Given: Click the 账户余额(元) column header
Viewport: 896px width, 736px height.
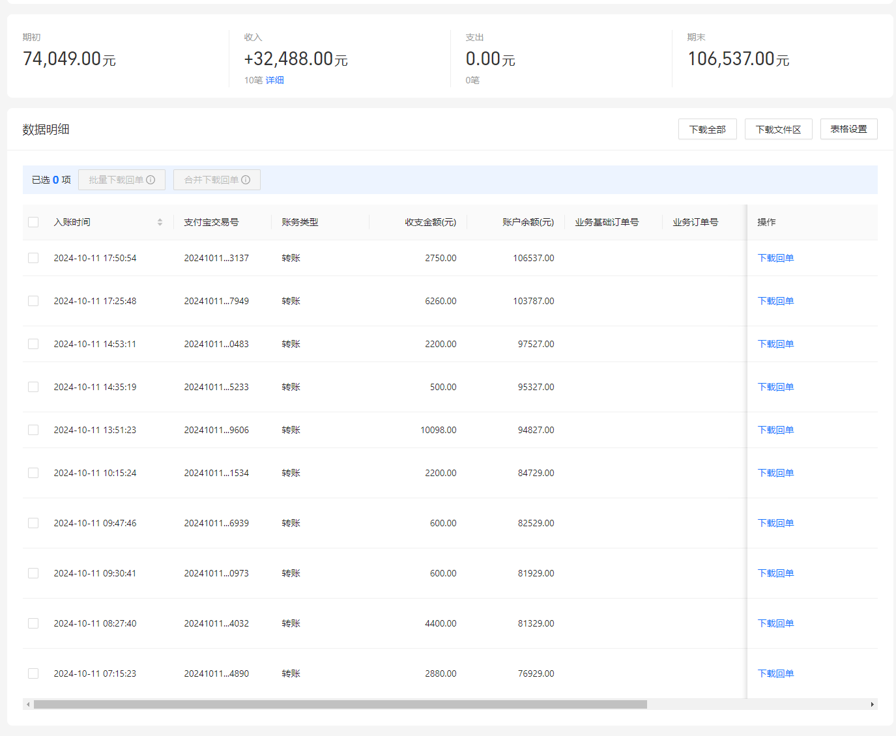Looking at the screenshot, I should (528, 222).
